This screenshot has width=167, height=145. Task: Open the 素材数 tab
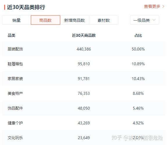tap(104, 20)
